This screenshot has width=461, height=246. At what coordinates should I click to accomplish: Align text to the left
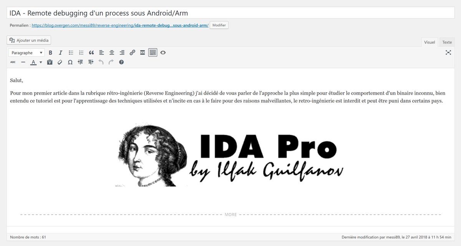pyautogui.click(x=101, y=53)
